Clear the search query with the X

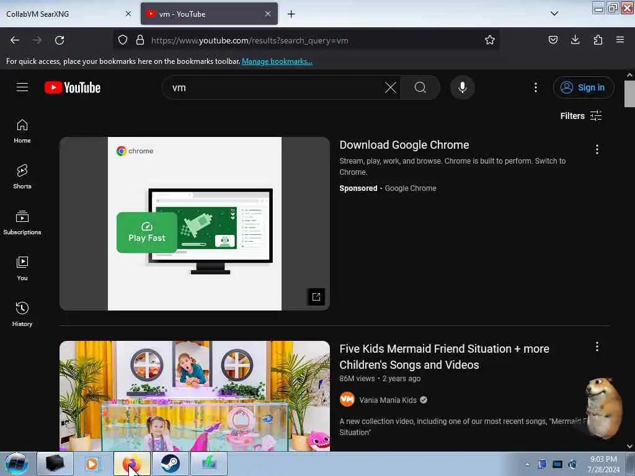(x=391, y=87)
